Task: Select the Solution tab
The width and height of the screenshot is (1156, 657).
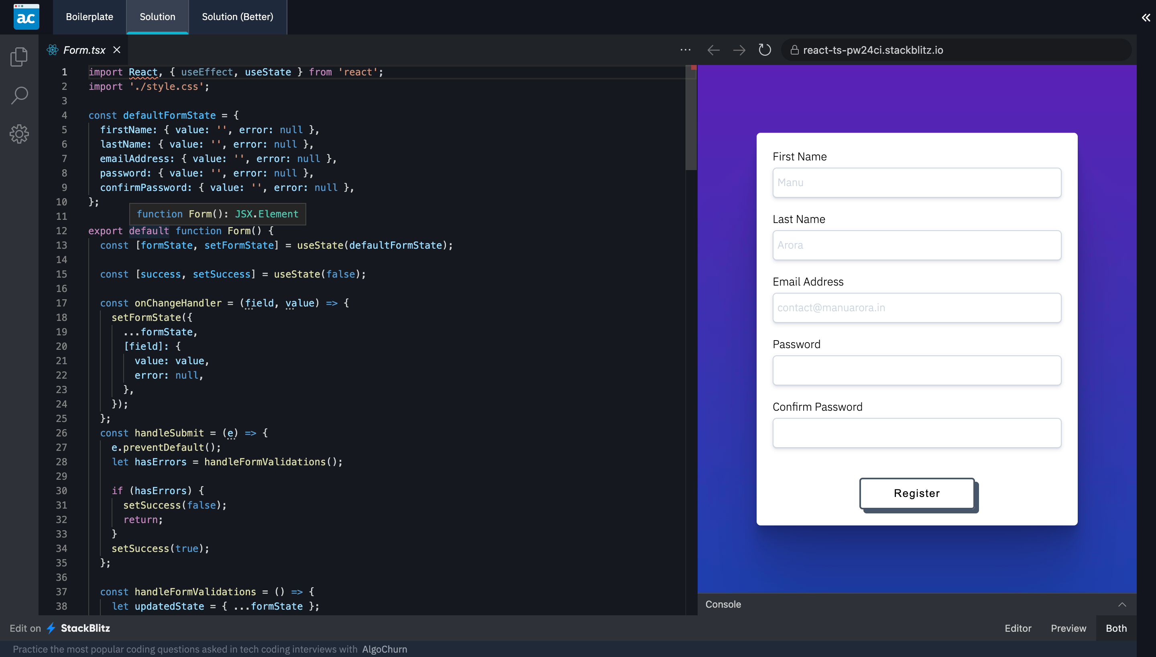Action: click(x=157, y=17)
